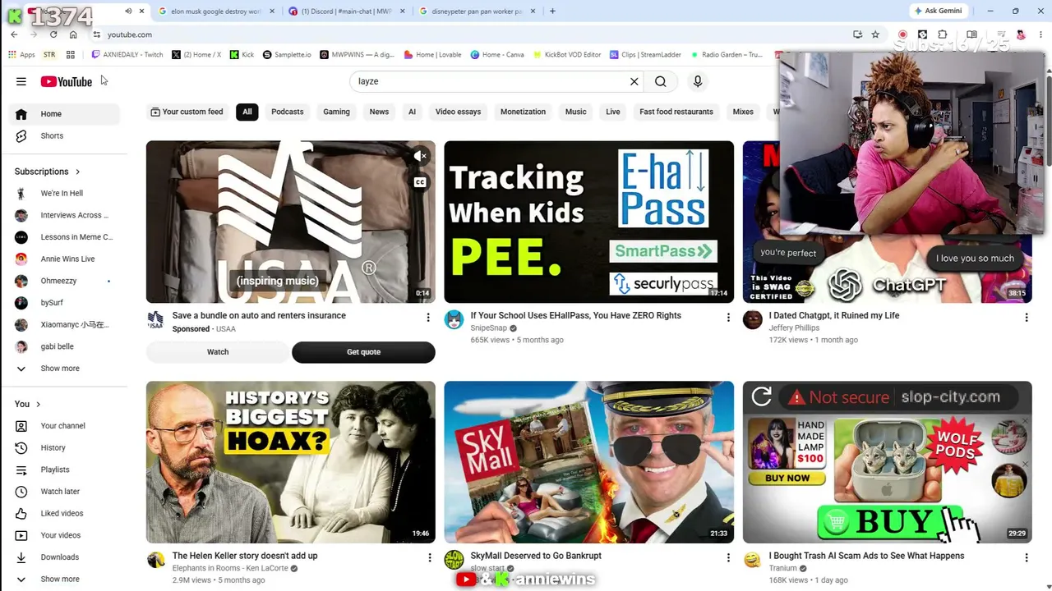1052x591 pixels.
Task: Filter feed by News chip
Action: (x=379, y=112)
